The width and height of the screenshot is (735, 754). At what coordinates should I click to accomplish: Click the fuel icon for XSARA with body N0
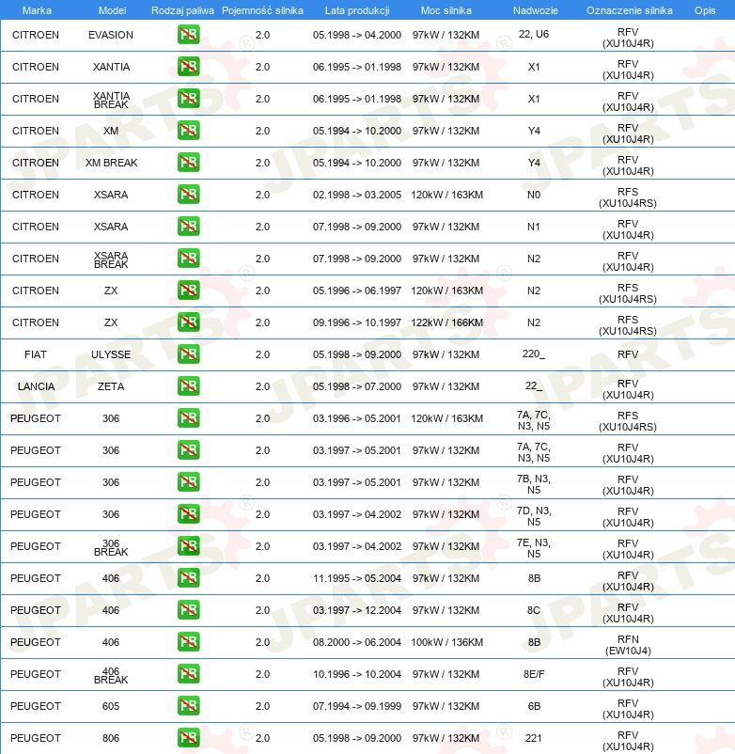[188, 195]
